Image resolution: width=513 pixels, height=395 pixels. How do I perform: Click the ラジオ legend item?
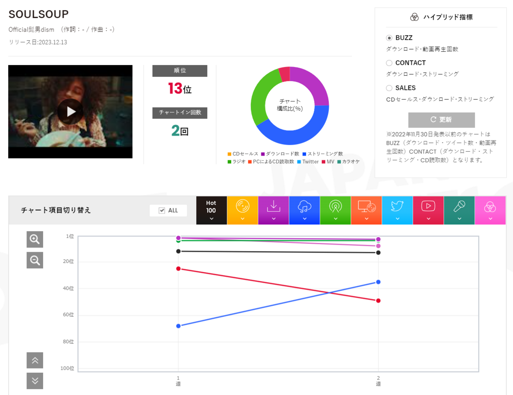click(x=236, y=162)
